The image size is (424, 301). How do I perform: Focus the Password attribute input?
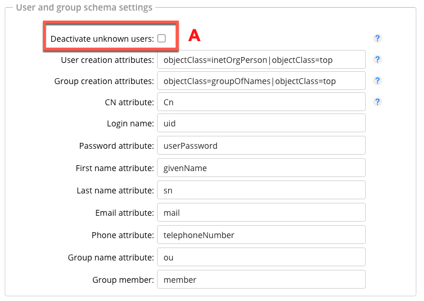point(261,145)
